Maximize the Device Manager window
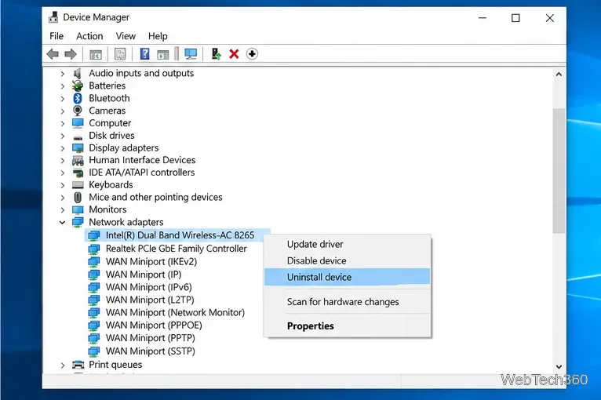Viewport: 601px width, 400px height. coord(515,18)
